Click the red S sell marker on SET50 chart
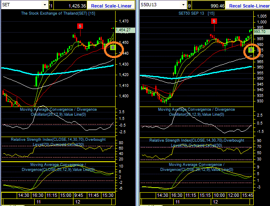Image resolution: width=270 pixels, height=206 pixels. pos(214,21)
